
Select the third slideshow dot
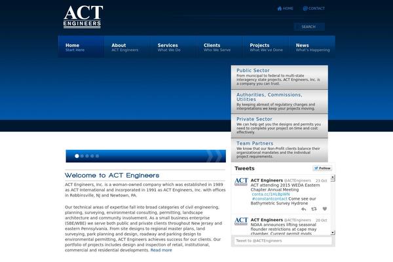pos(87,156)
